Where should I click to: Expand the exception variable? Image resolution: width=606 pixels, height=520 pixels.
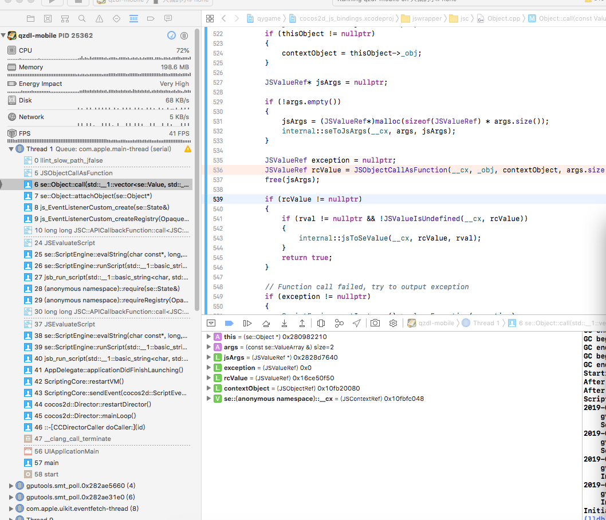click(x=208, y=368)
